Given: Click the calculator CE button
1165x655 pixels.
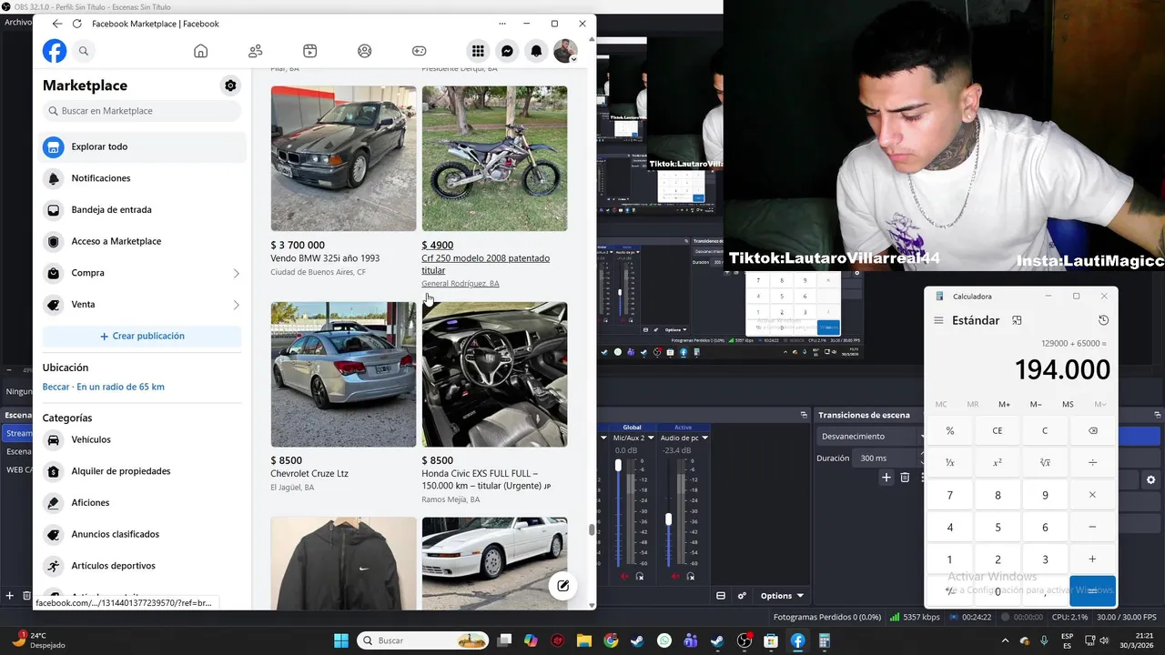Looking at the screenshot, I should click(x=998, y=430).
